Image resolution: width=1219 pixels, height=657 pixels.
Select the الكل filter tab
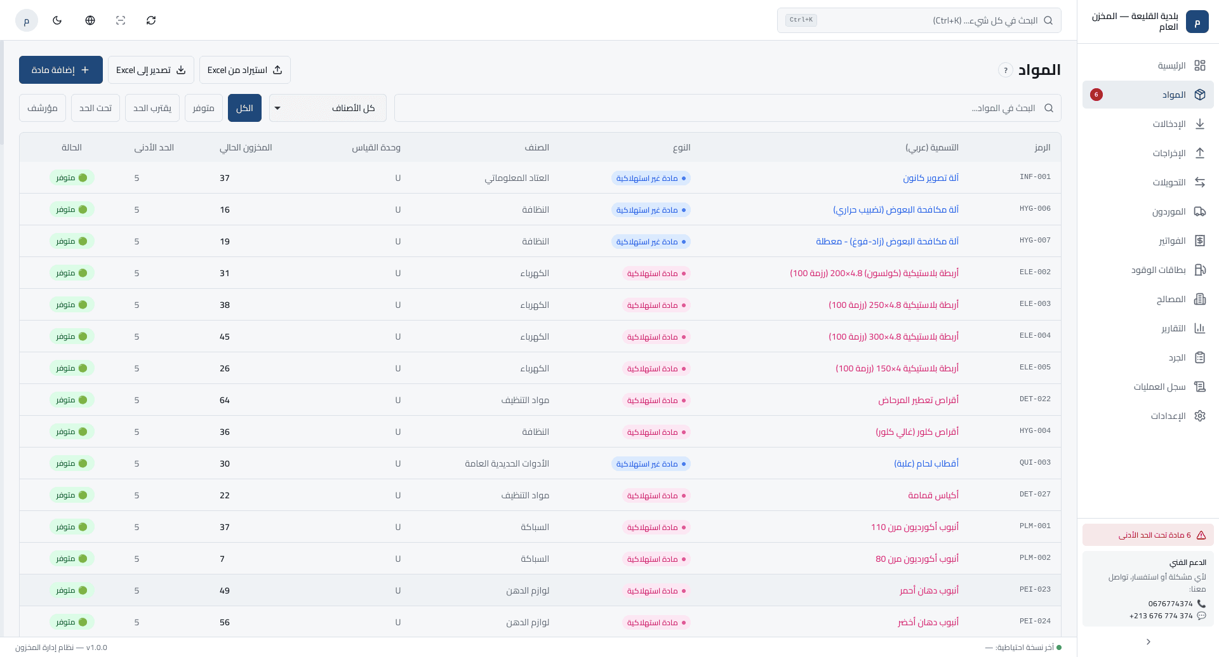click(x=244, y=108)
